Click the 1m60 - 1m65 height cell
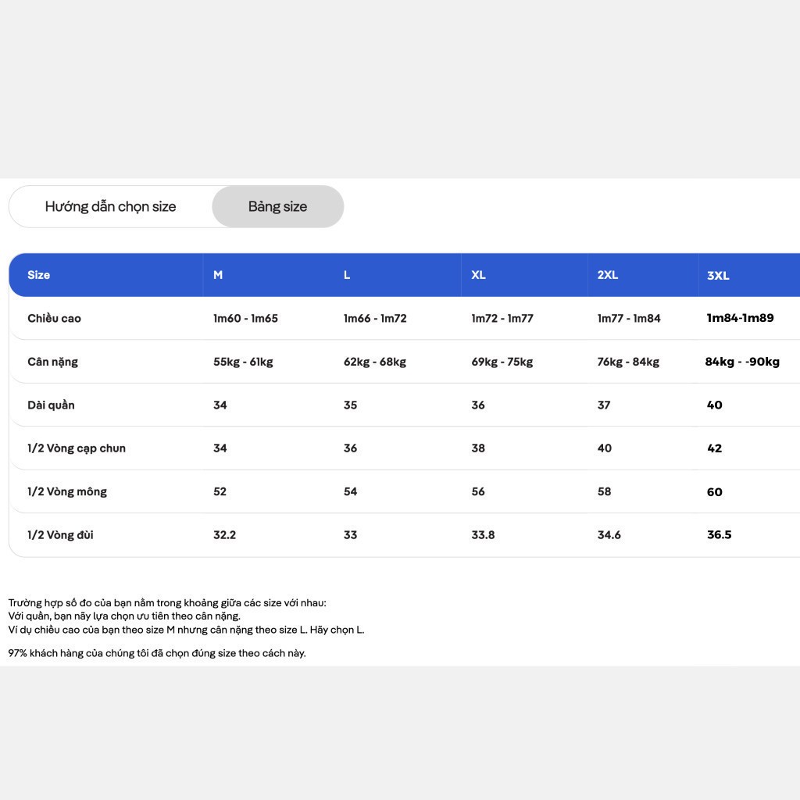The image size is (800, 800). click(x=245, y=319)
